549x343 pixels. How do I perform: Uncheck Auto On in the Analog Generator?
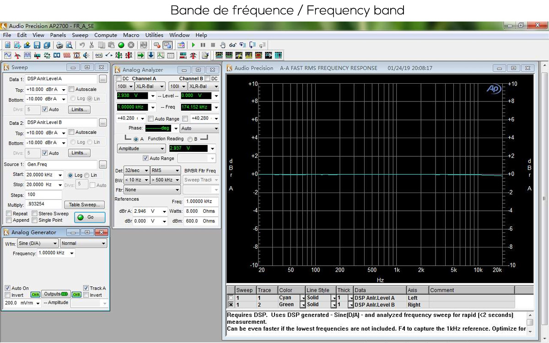coord(7,288)
